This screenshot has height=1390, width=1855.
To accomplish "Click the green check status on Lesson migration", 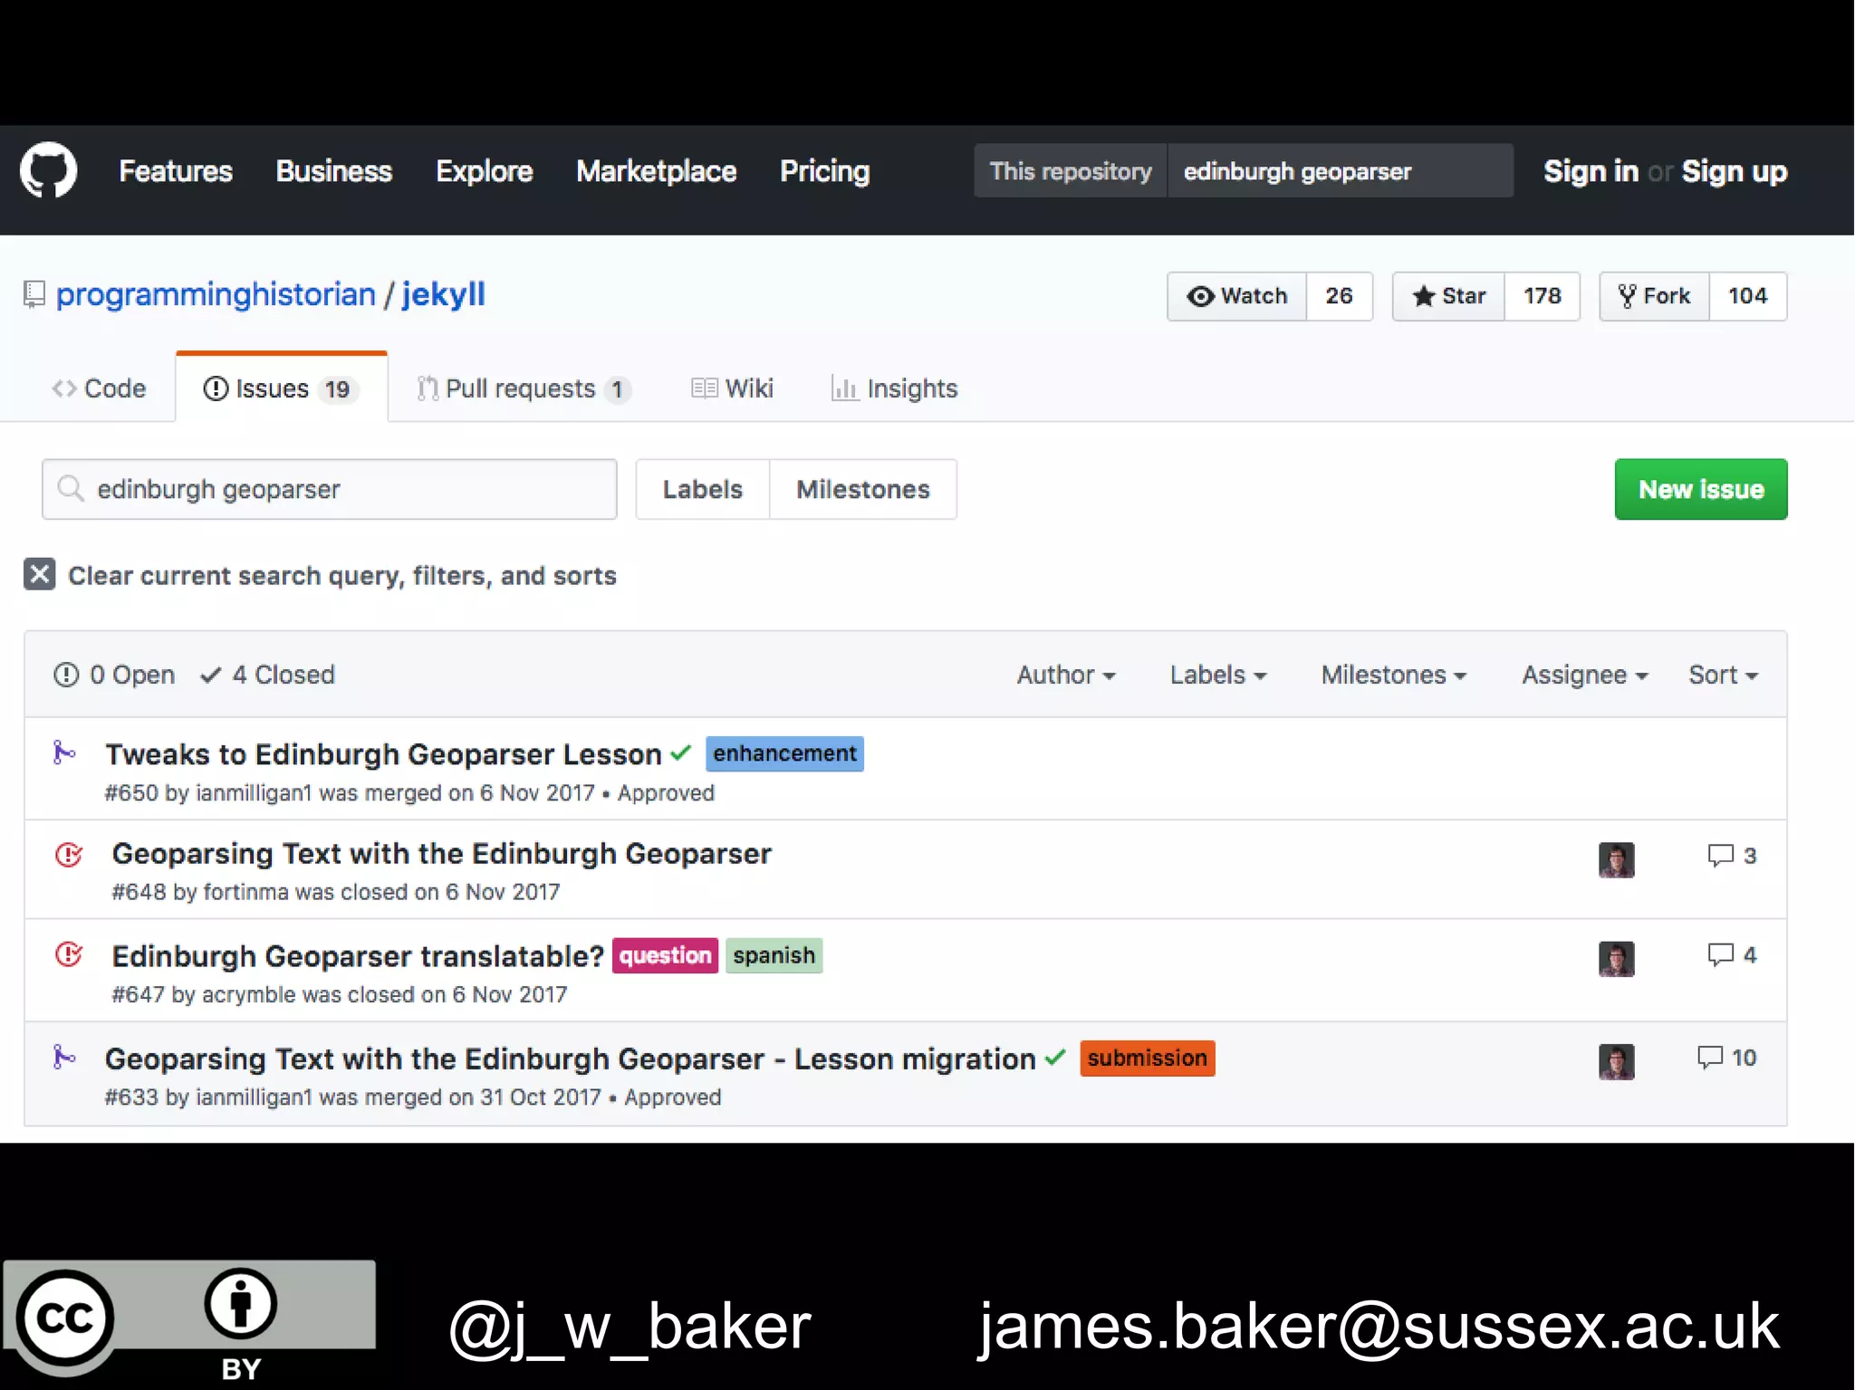I will point(1055,1057).
